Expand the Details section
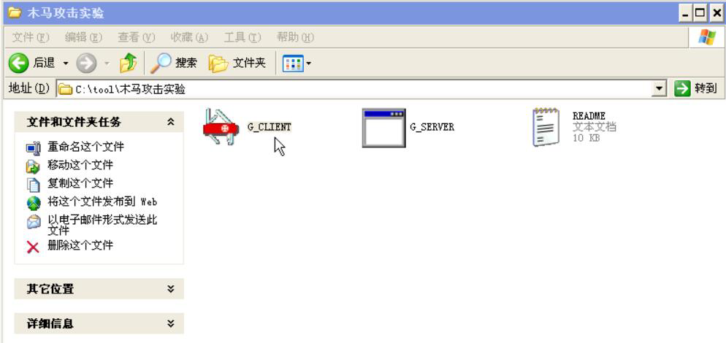The image size is (726, 343). pyautogui.click(x=171, y=323)
